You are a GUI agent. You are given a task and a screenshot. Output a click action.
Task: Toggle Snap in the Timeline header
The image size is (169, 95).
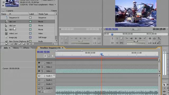pyautogui.click(x=45, y=56)
